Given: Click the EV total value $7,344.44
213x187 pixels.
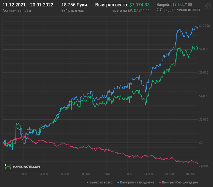Looking at the screenshot, I should click(142, 10).
